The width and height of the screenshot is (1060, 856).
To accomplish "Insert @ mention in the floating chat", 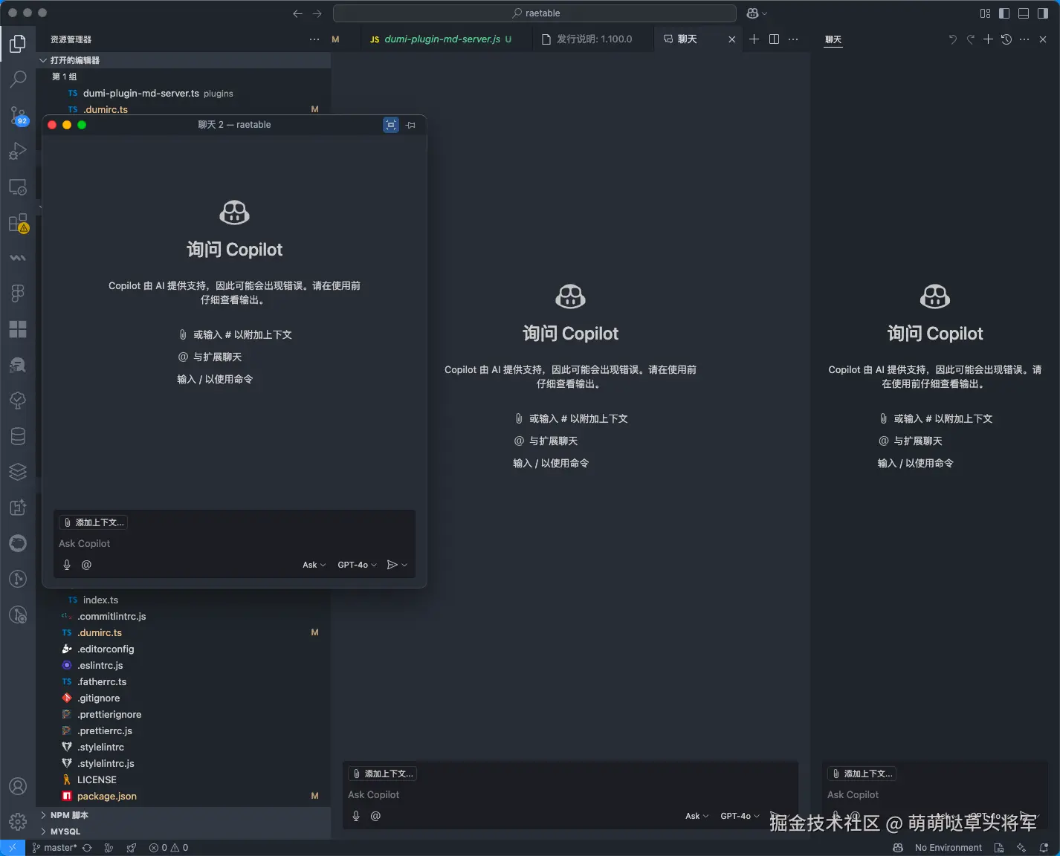I will click(86, 565).
